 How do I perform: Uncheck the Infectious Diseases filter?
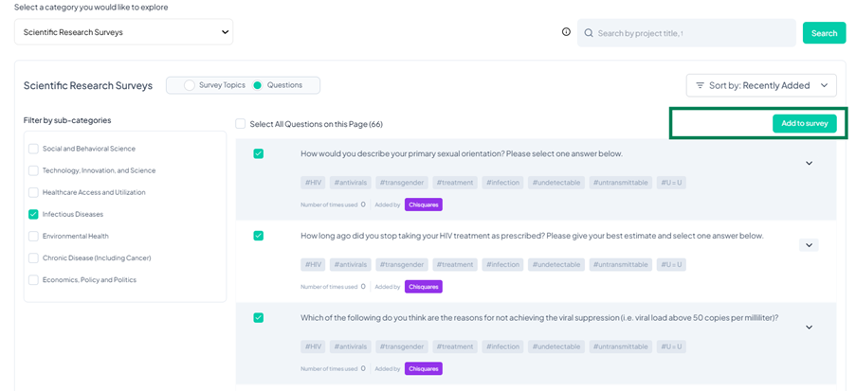pos(34,214)
